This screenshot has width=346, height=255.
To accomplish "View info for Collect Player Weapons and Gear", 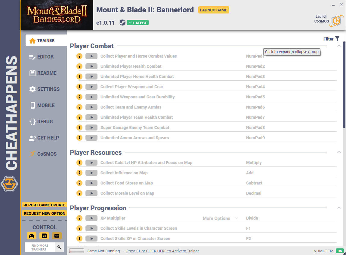I will pos(79,87).
